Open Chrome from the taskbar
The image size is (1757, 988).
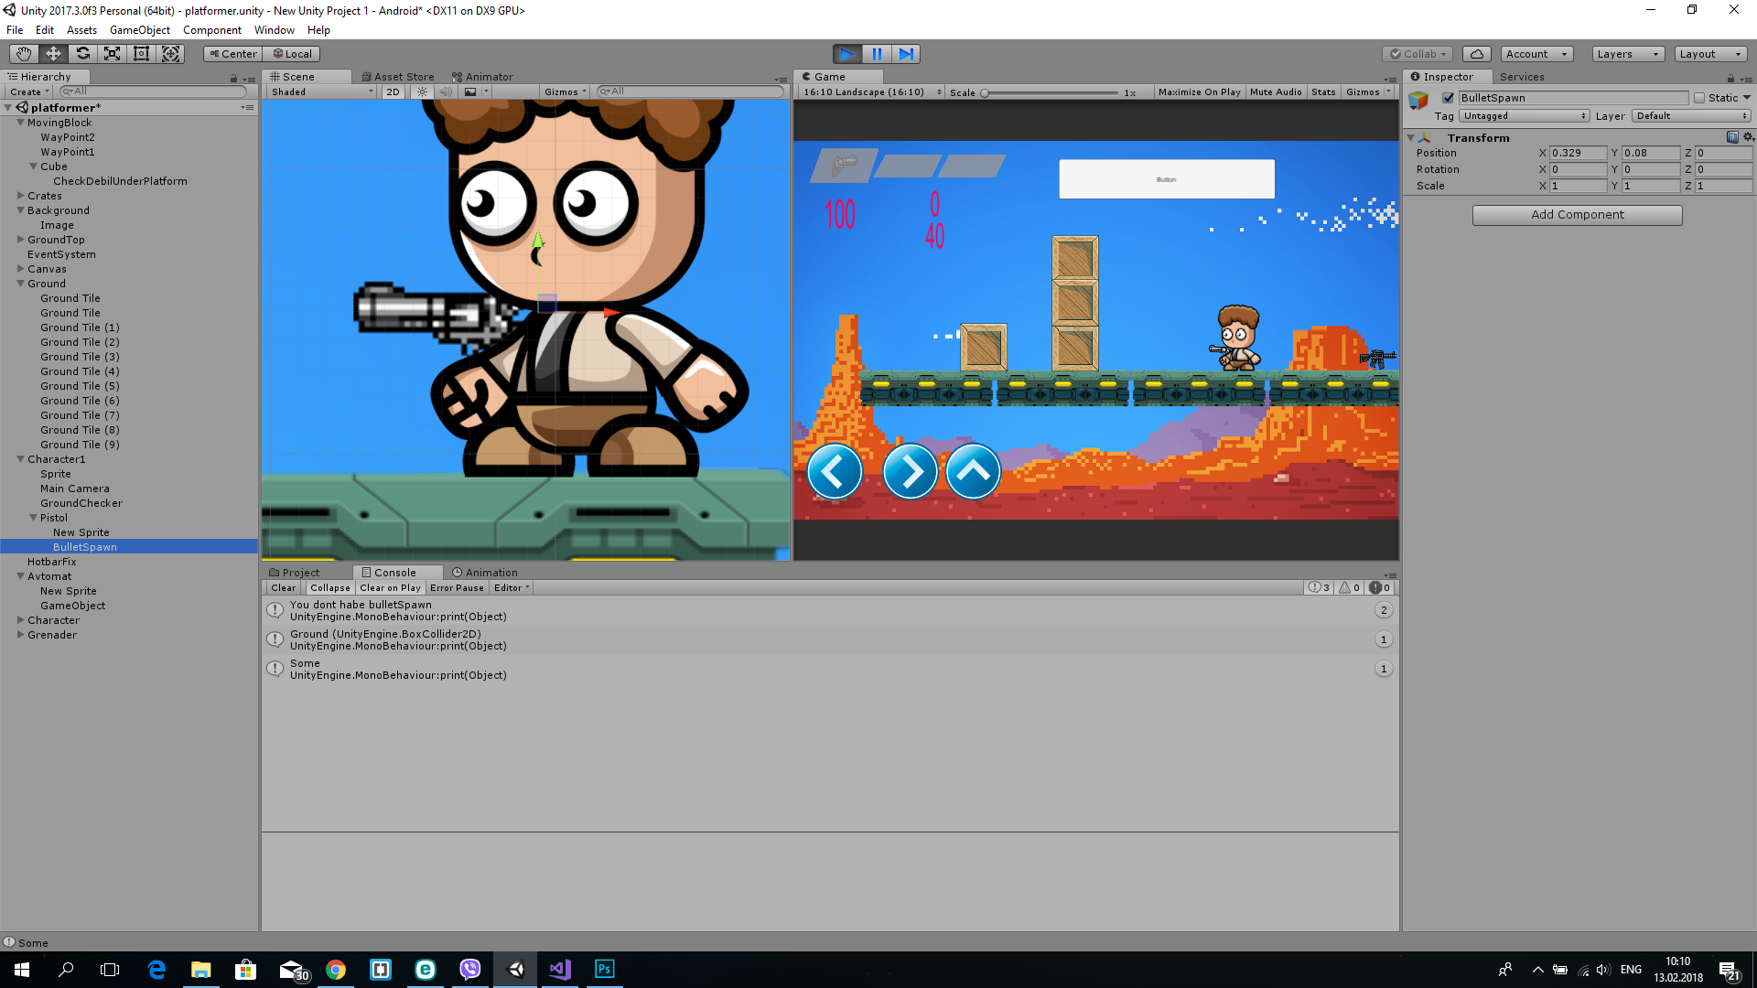click(x=336, y=970)
